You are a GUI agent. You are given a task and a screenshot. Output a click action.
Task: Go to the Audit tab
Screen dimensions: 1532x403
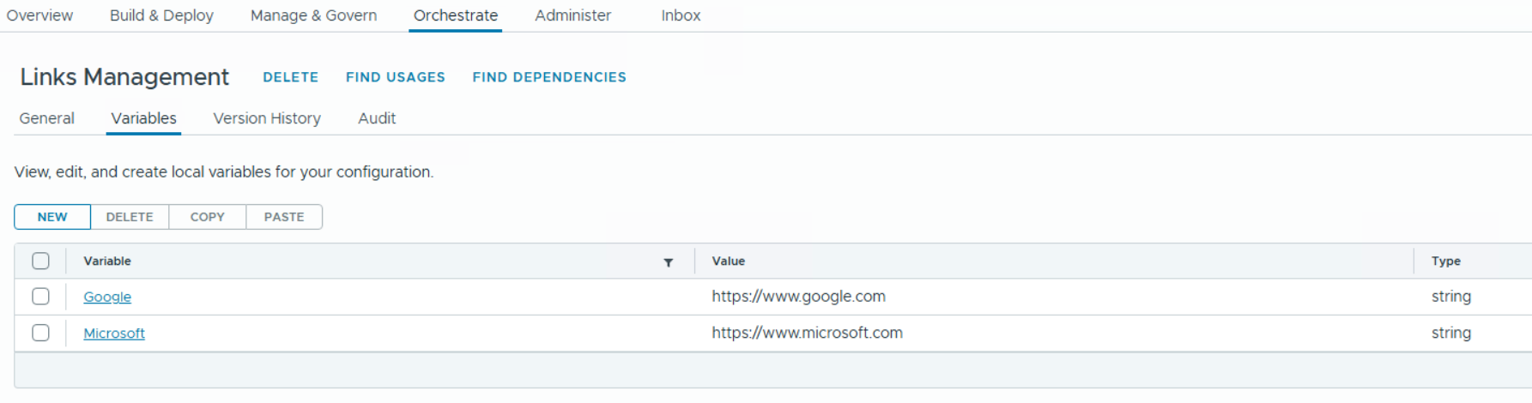click(x=377, y=118)
